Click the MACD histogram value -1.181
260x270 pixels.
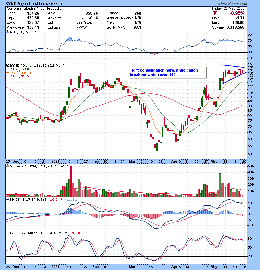click(x=71, y=200)
